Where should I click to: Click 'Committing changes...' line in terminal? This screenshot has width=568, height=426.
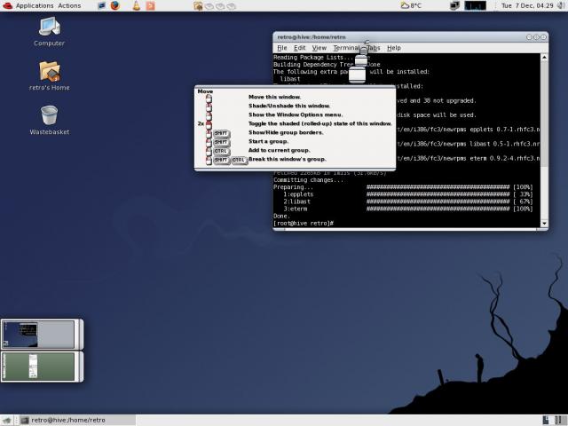pos(308,179)
